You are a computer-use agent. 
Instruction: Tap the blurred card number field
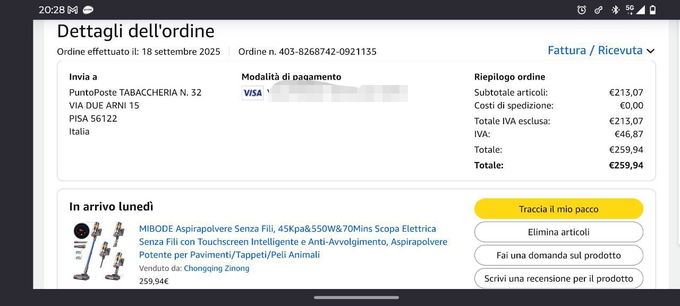(338, 93)
